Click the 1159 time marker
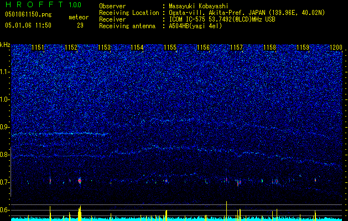This screenshot has height=221, width=348. pos(303,47)
